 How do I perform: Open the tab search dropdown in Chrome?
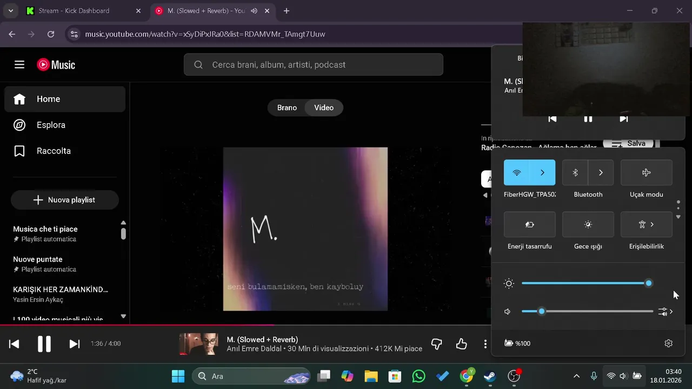pos(11,11)
